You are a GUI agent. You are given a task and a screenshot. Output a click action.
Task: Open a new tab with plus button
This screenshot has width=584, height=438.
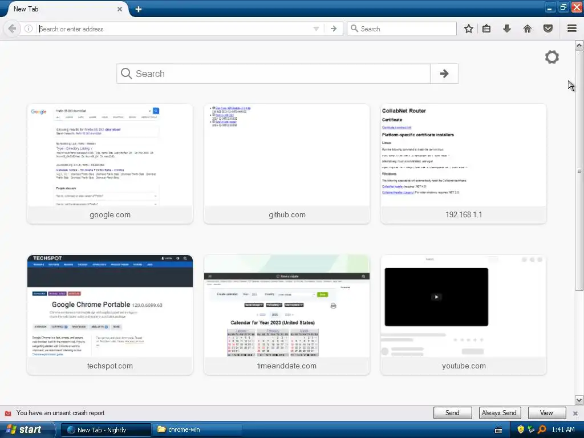138,9
